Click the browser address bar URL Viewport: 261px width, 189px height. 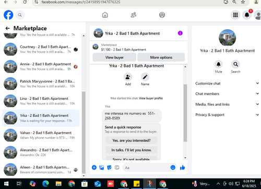click(81, 2)
